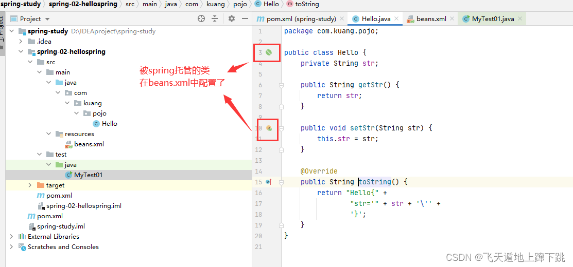
Task: Fold getStr method with line 6 fold marker
Action: (x=282, y=85)
